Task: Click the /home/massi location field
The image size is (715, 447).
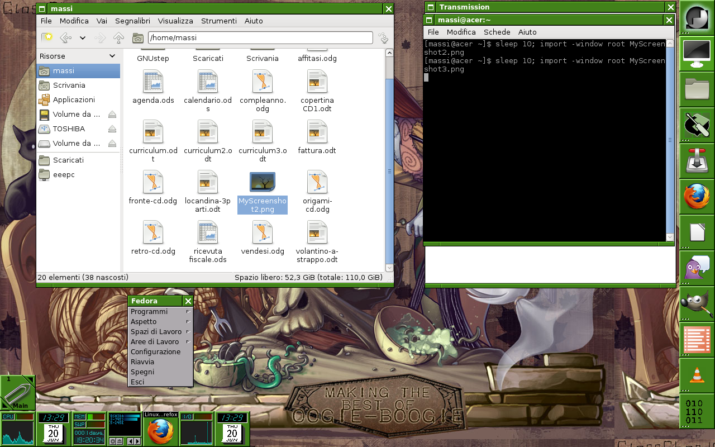Action: 260,38
